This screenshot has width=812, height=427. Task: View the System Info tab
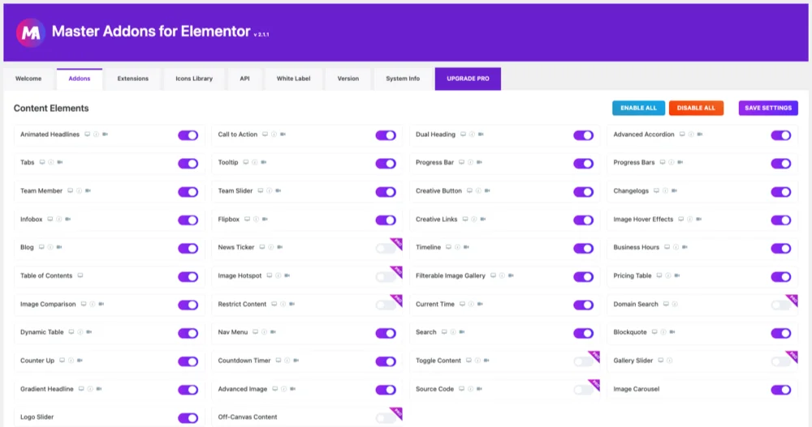point(403,79)
